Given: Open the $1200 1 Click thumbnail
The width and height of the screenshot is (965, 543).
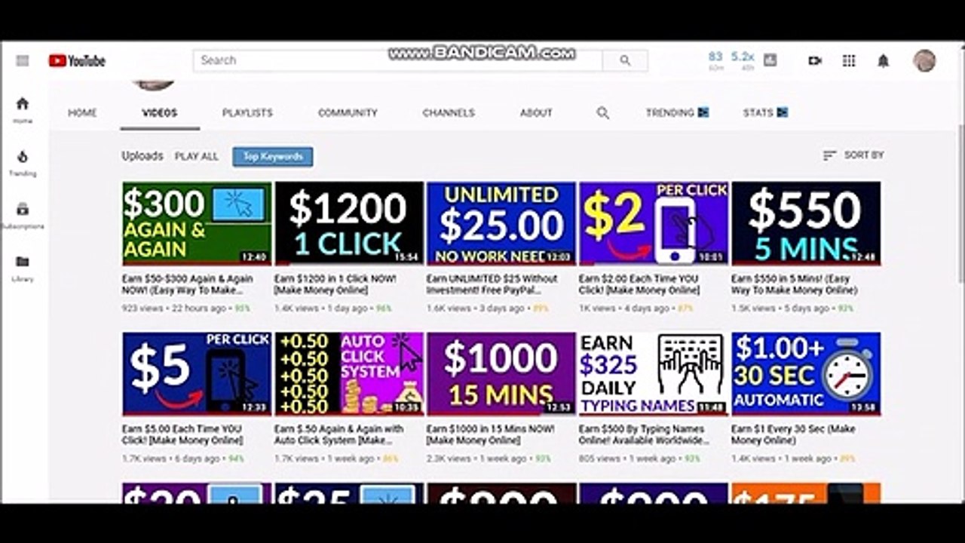Looking at the screenshot, I should tap(349, 223).
